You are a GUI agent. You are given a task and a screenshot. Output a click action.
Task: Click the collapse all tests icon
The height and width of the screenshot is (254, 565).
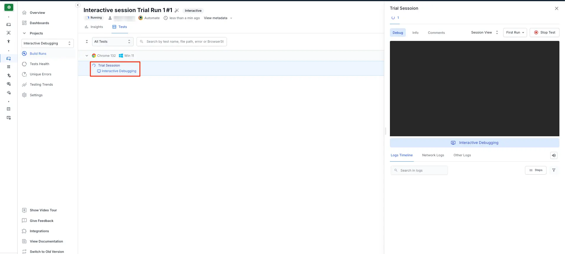[x=87, y=41]
